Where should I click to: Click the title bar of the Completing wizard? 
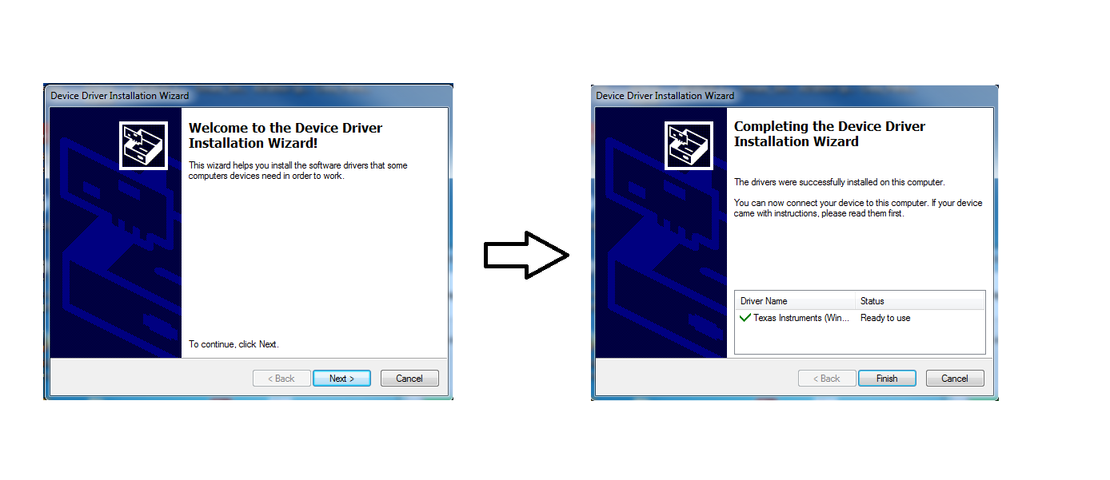(x=793, y=96)
